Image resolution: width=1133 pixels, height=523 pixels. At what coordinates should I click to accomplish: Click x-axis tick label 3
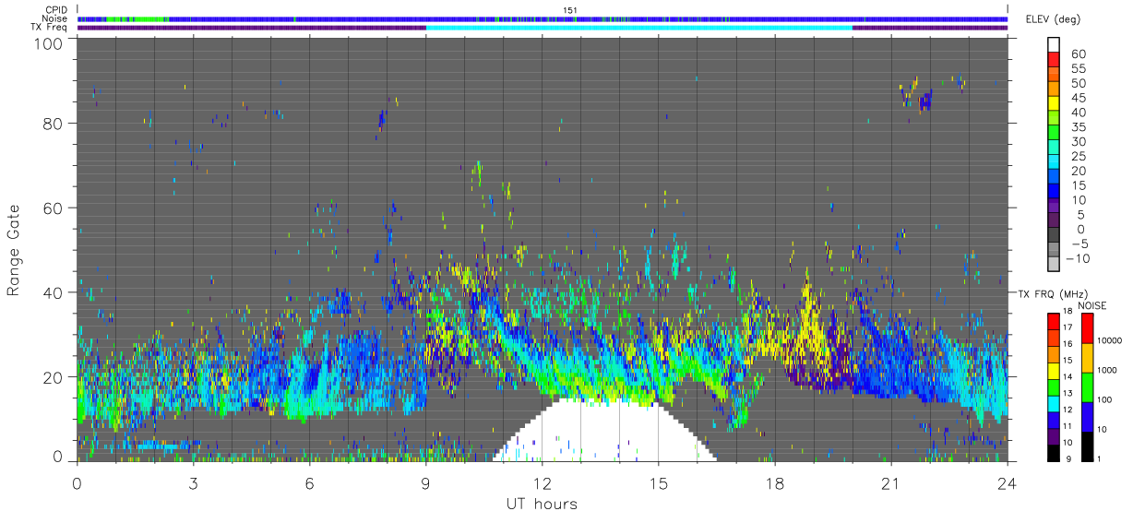click(193, 483)
